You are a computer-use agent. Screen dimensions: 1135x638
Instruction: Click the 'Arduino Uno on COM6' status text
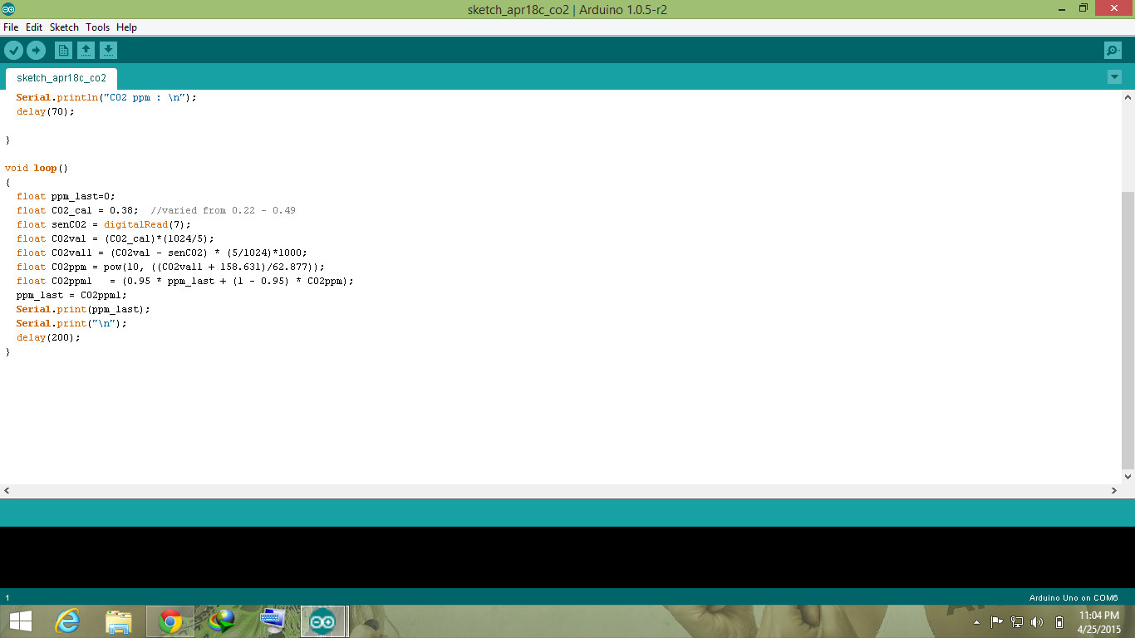[x=1074, y=598]
